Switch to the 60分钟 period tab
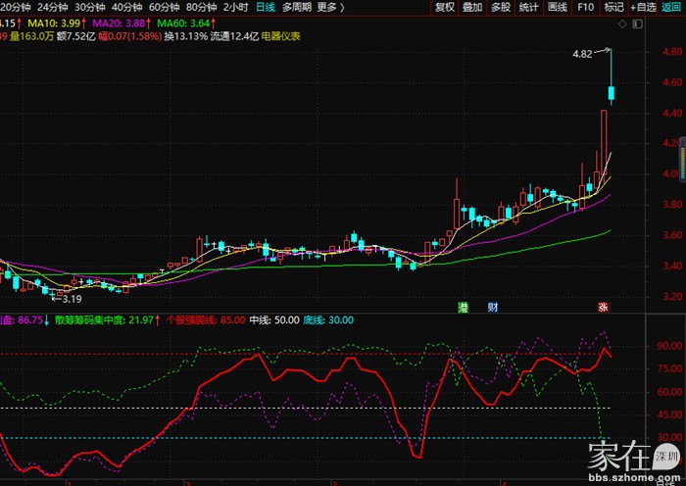Viewport: 686px width, 486px height. 165,7
